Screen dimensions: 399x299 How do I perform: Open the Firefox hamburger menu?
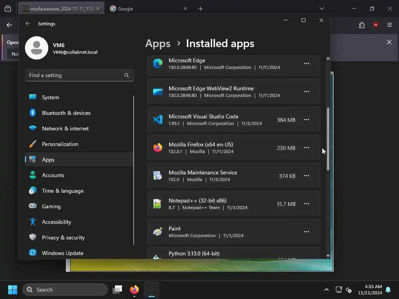389,25
